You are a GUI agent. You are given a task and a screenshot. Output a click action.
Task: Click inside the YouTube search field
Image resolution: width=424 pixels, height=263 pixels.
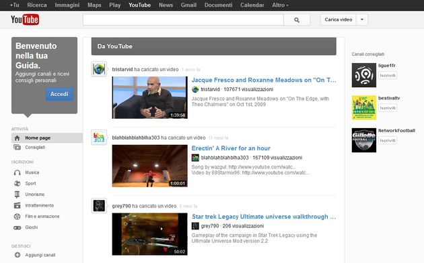(x=183, y=19)
